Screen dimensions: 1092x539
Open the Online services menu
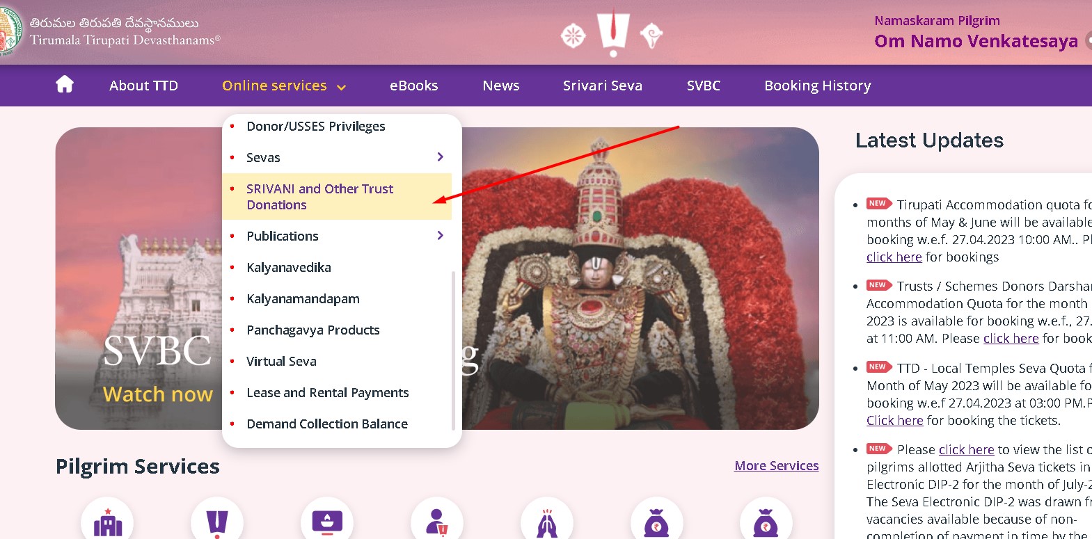[274, 86]
